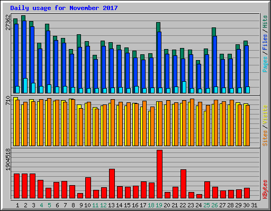Click the day '21' axis label

[x=175, y=205]
